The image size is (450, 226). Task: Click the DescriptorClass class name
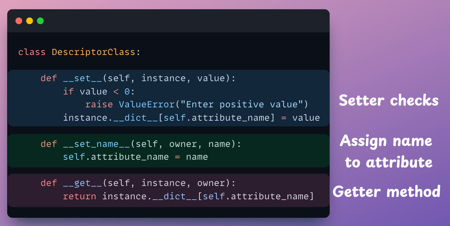point(93,52)
